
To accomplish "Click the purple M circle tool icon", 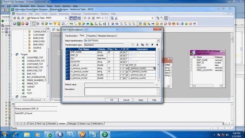I will tap(27, 24).
